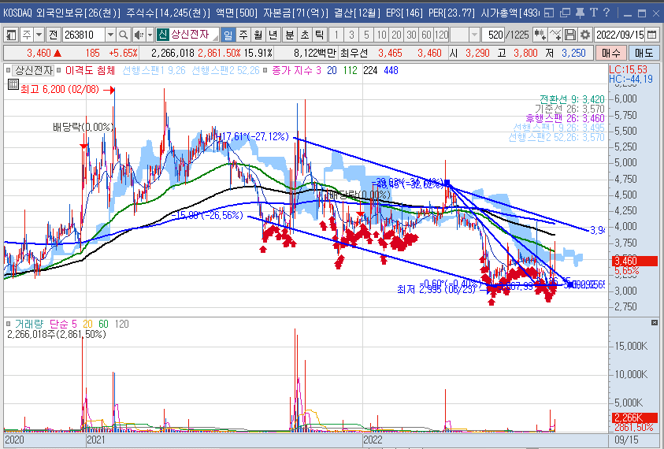664x449 pixels.
Task: Select the 3 interval button
Action: pyautogui.click(x=351, y=35)
